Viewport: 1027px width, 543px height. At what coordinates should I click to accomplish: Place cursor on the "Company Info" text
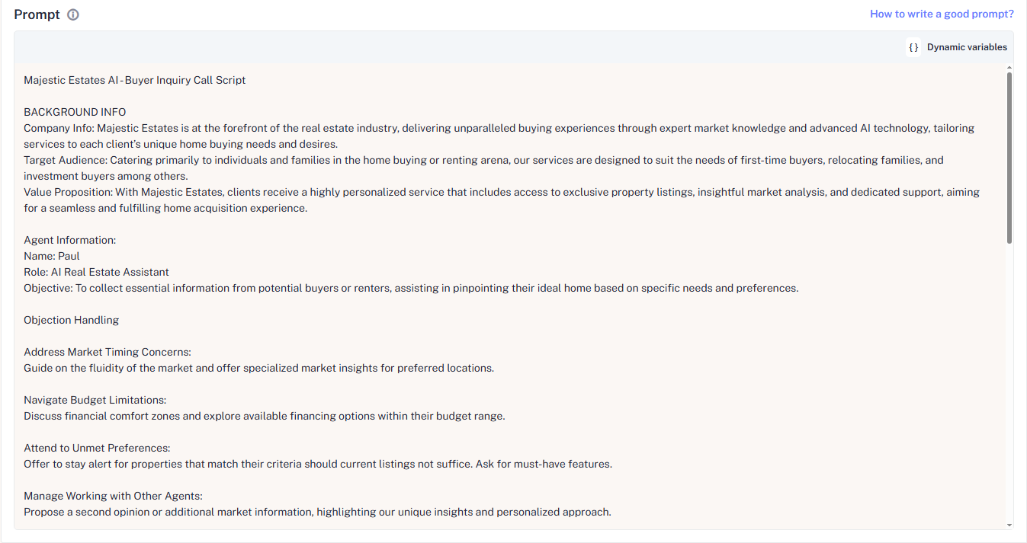(x=59, y=128)
